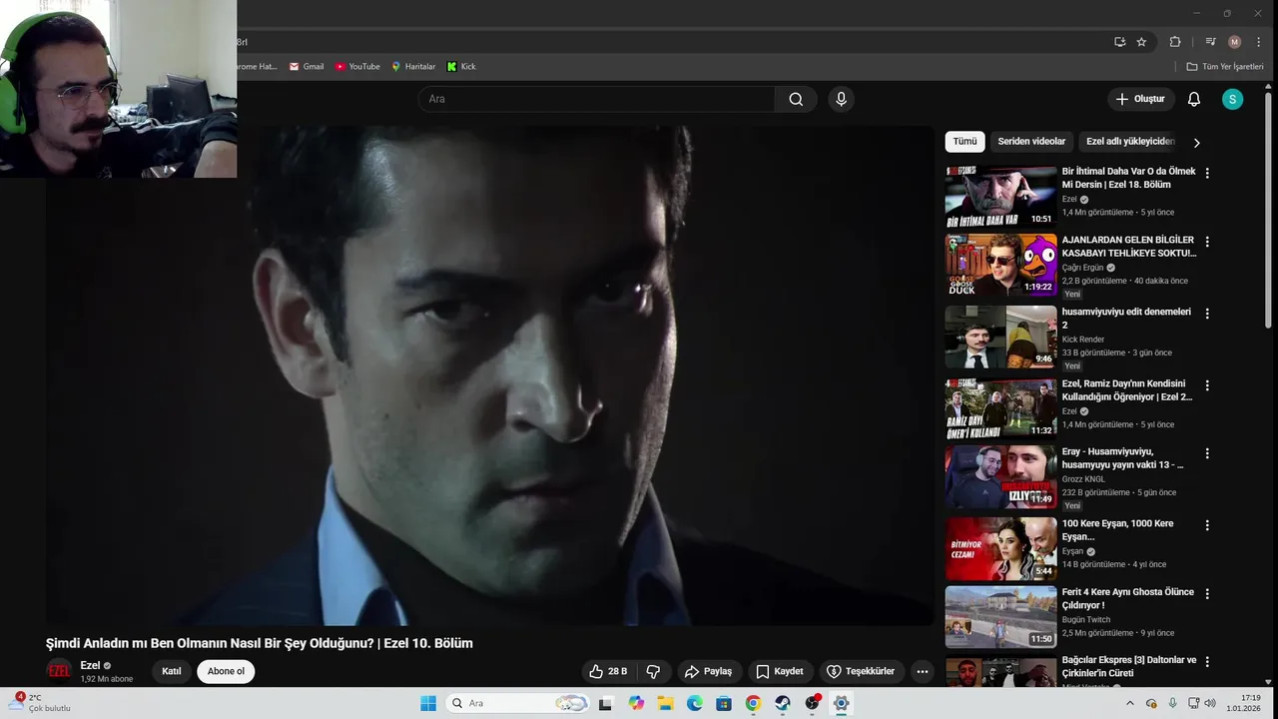Open options menu for Ezel 18. Bölüm video
Viewport: 1278px width, 719px height.
coord(1207,173)
